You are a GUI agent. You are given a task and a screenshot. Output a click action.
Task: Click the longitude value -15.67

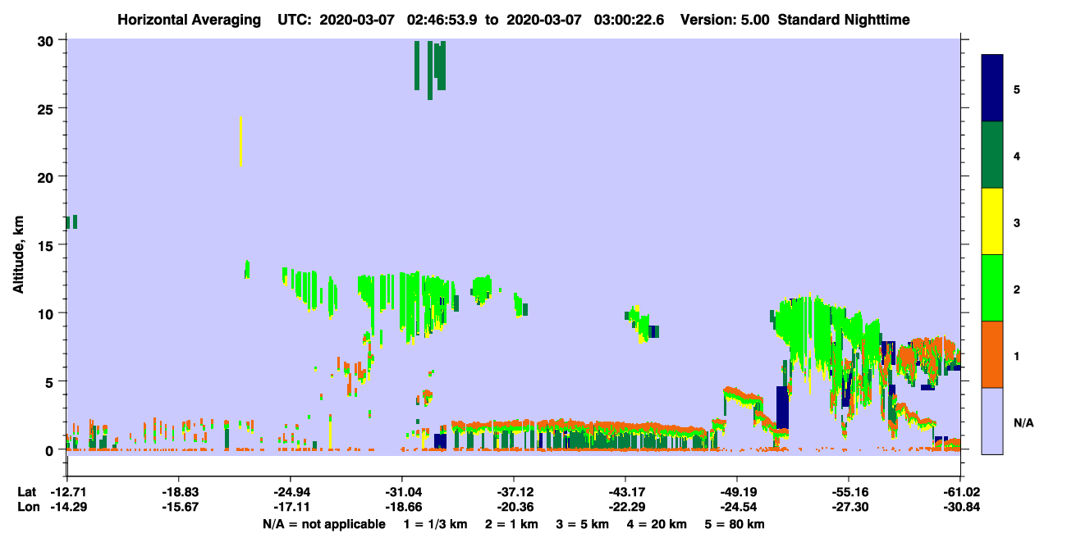(x=179, y=508)
